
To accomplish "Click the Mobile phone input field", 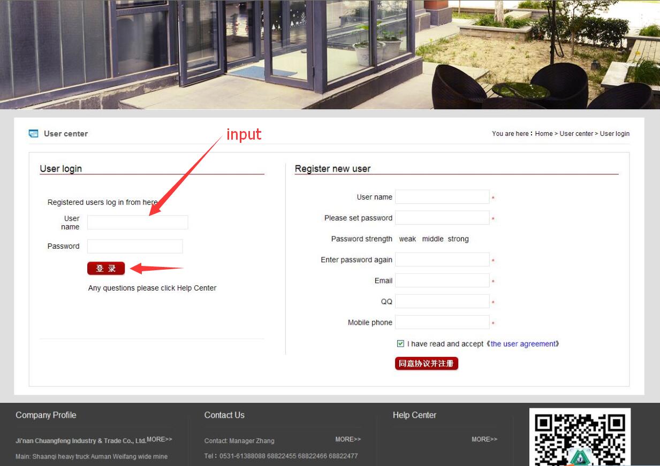I will point(442,322).
